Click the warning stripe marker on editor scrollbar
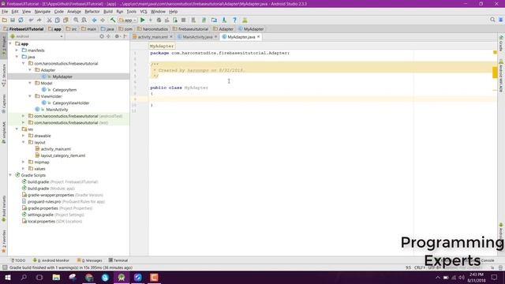 pyautogui.click(x=495, y=73)
